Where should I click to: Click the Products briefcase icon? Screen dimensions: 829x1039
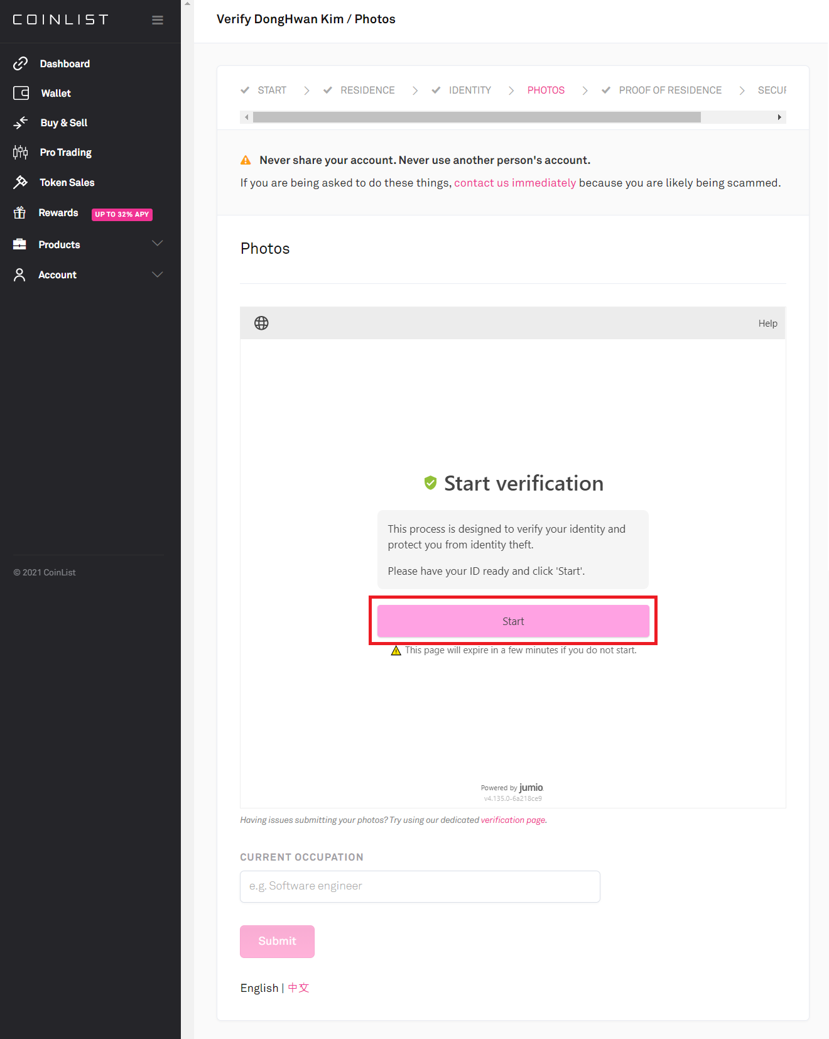tap(20, 244)
